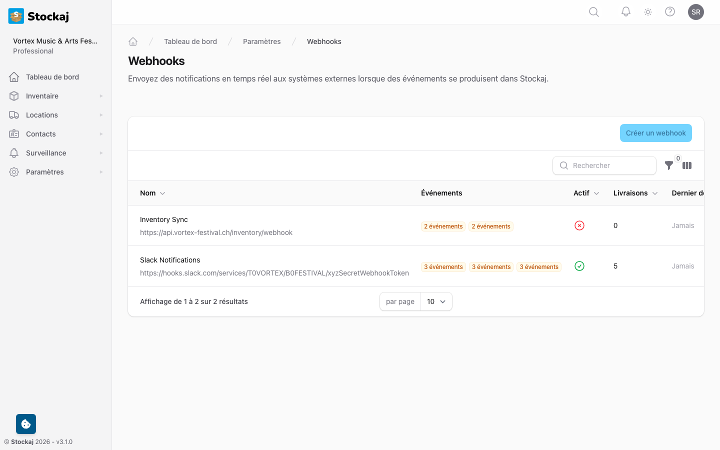Click the Créer un webhook button

[655, 133]
